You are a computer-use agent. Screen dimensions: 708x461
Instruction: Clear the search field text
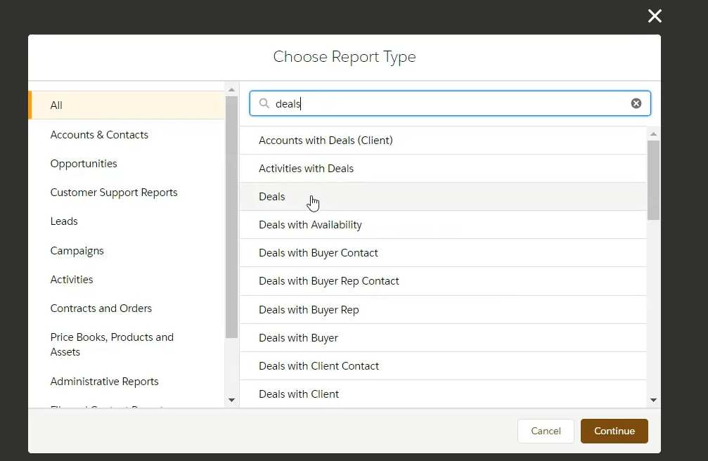tap(636, 103)
